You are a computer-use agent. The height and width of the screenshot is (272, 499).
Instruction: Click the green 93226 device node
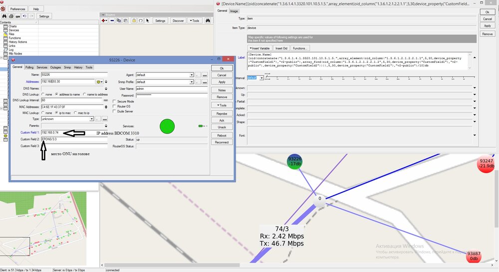(294, 162)
